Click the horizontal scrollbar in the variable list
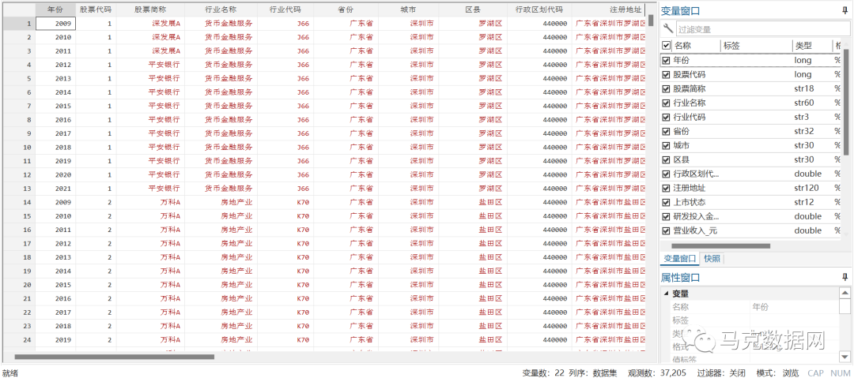Viewport: 854px width, 378px height. point(722,246)
